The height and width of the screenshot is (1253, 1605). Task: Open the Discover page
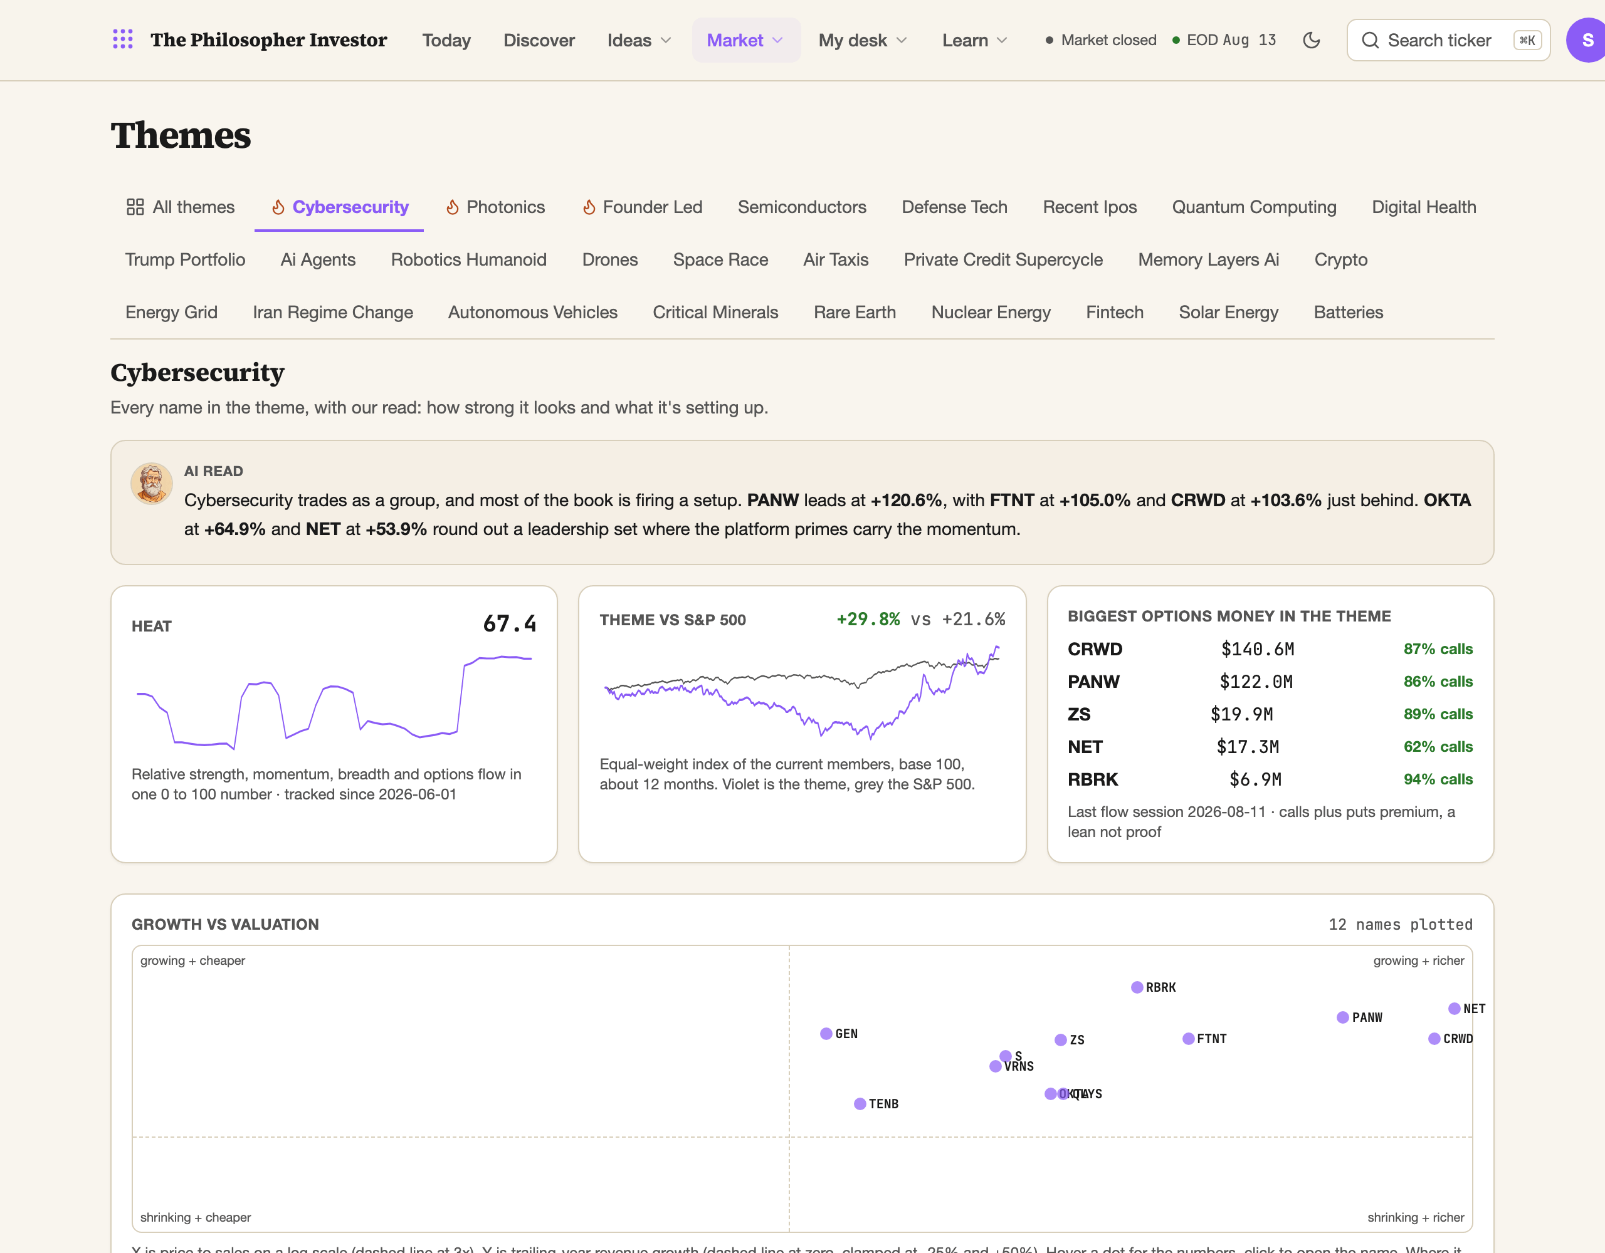pos(539,39)
